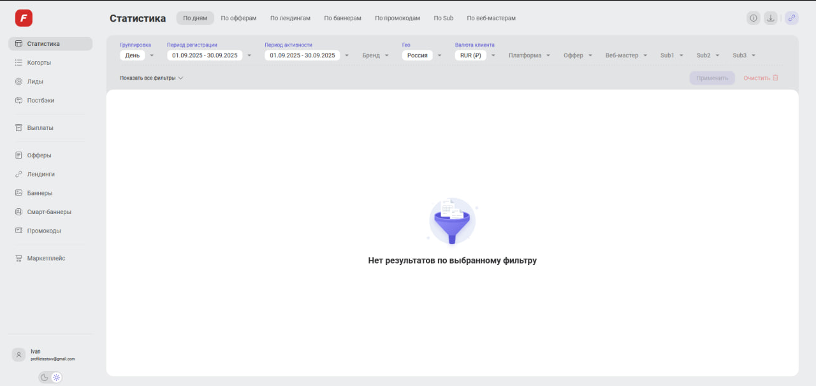Screen dimensions: 816x386
Task: Click the Применить button
Action: coord(711,78)
